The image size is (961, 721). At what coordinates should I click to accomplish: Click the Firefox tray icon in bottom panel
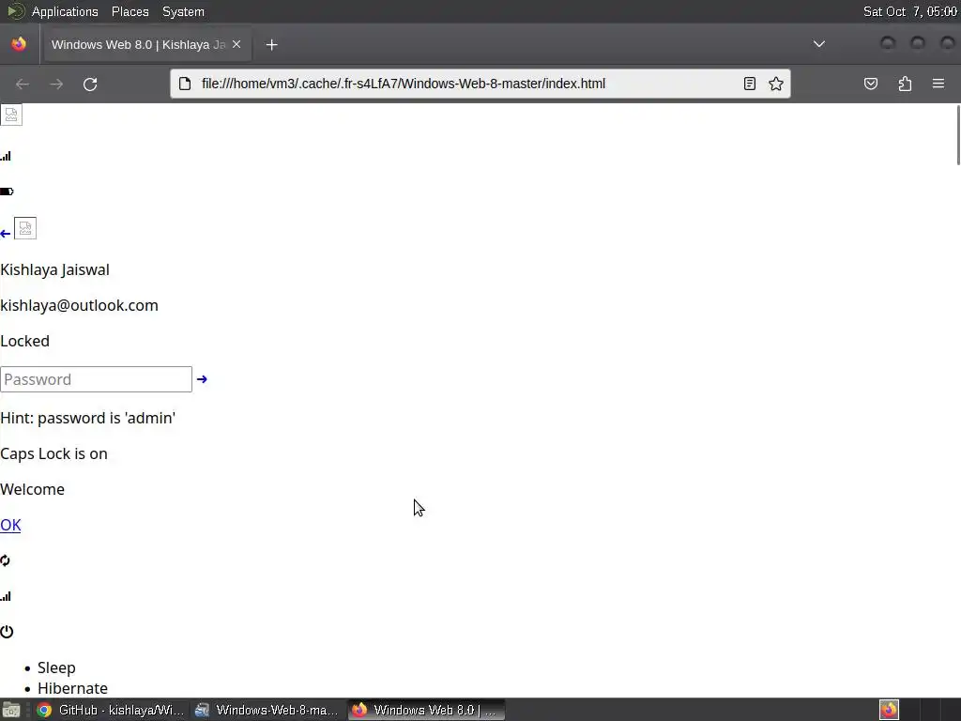[889, 710]
